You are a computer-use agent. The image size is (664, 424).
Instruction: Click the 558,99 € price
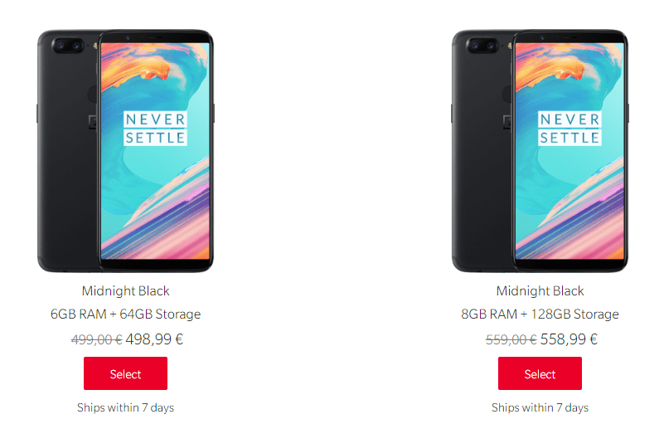coord(569,339)
